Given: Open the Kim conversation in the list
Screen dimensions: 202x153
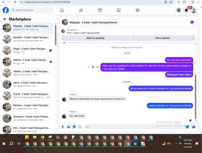Looking at the screenshot, I should (x=27, y=130).
